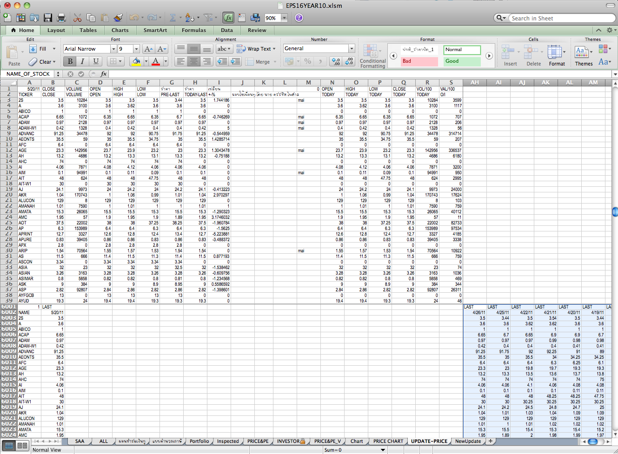
Task: Click Wrap Text button
Action: coord(256,49)
